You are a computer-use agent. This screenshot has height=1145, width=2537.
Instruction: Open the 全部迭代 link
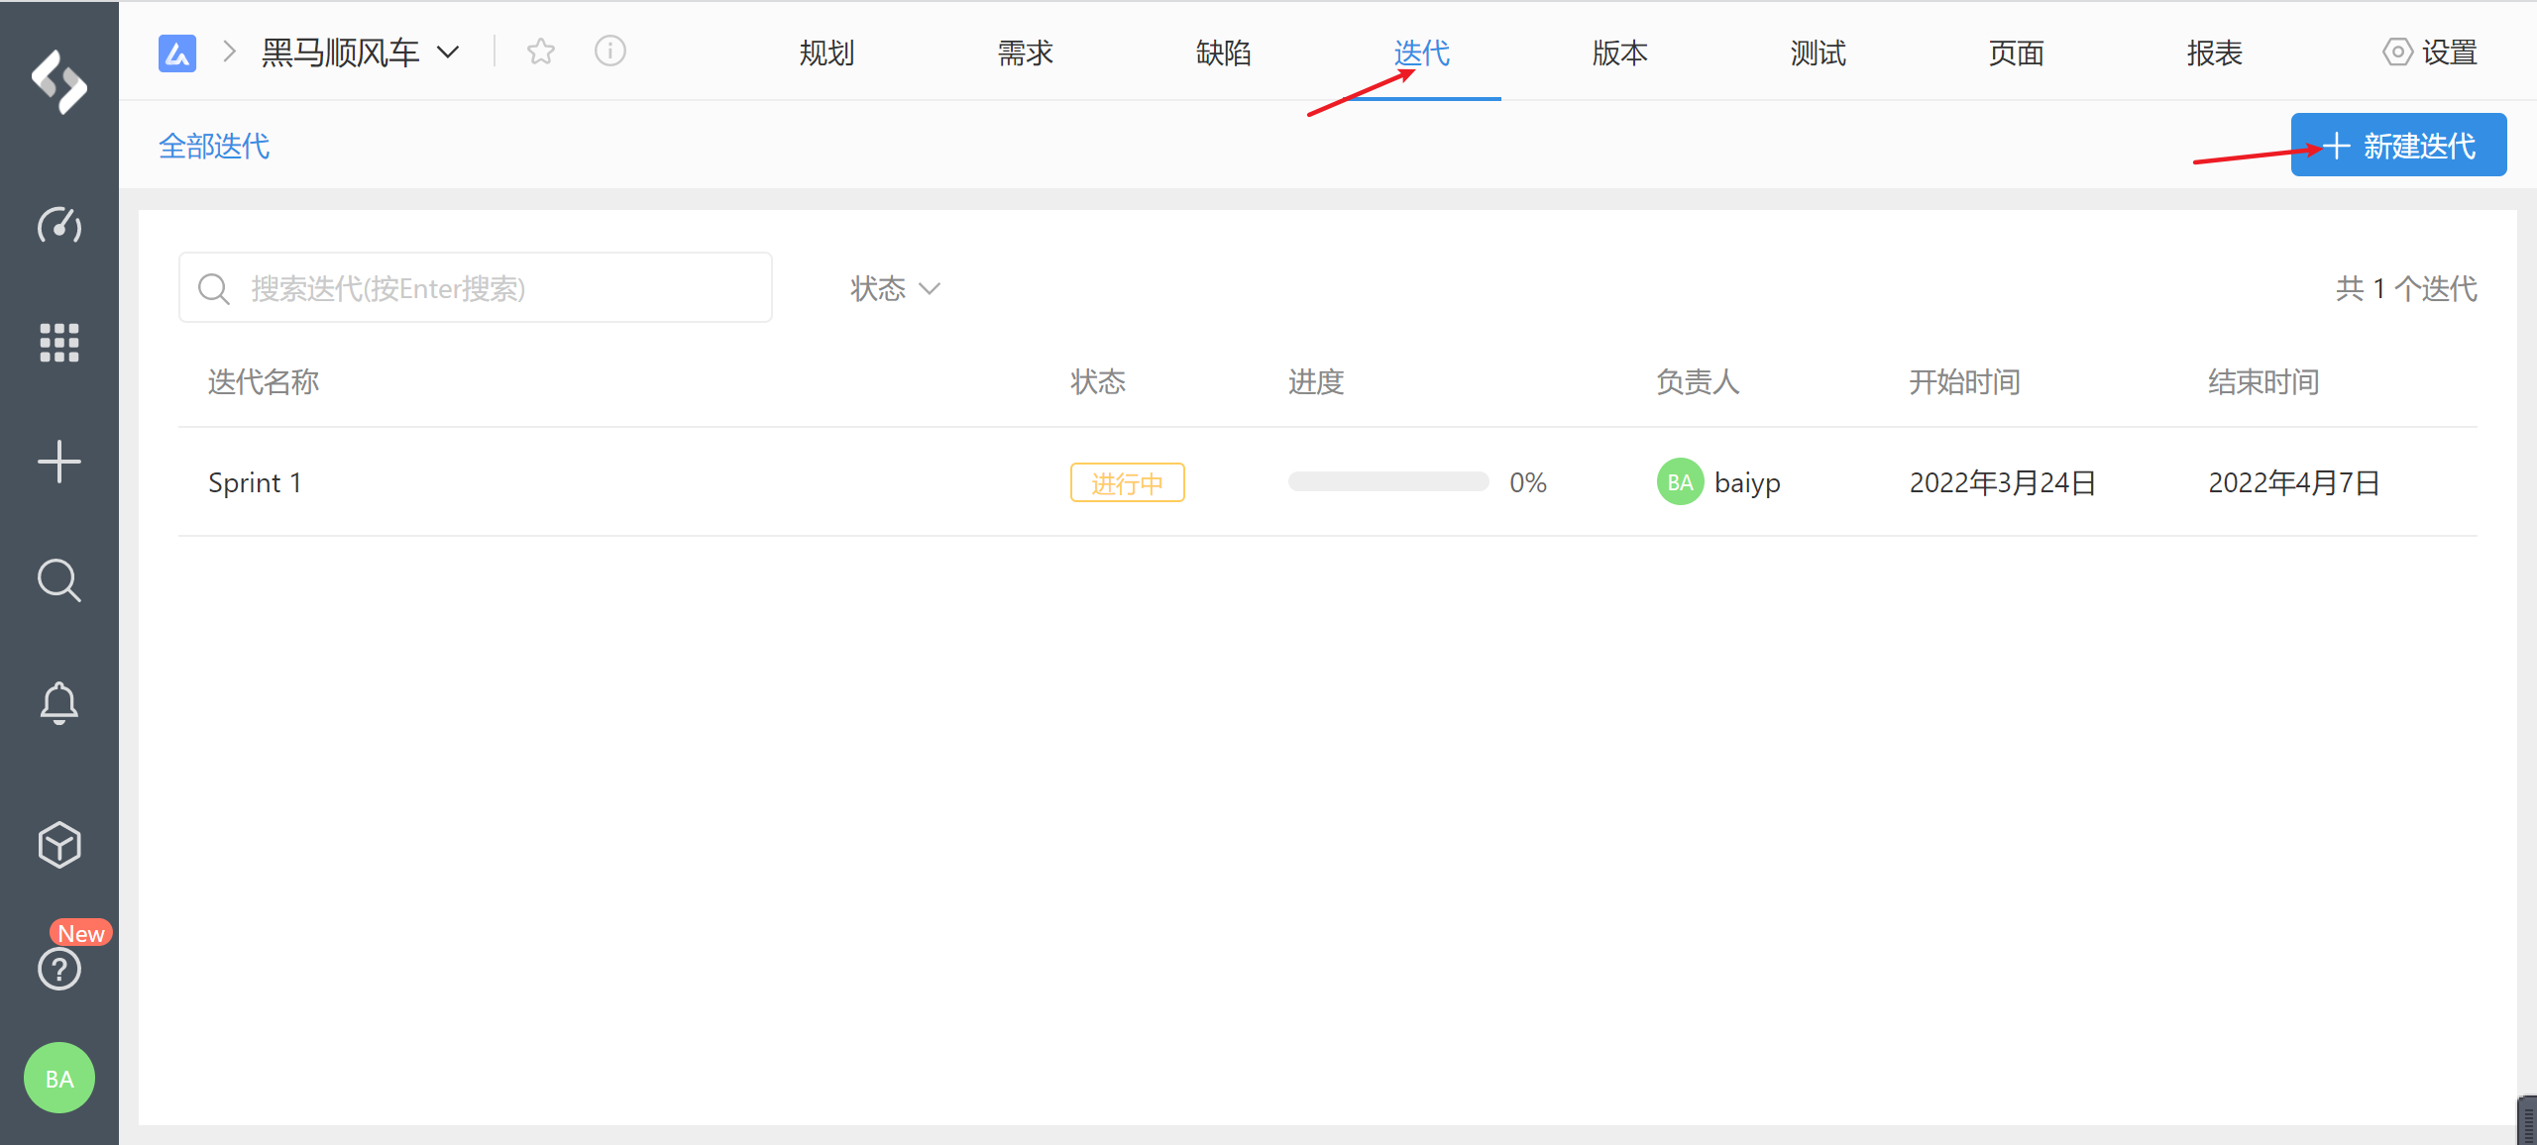pos(214,147)
